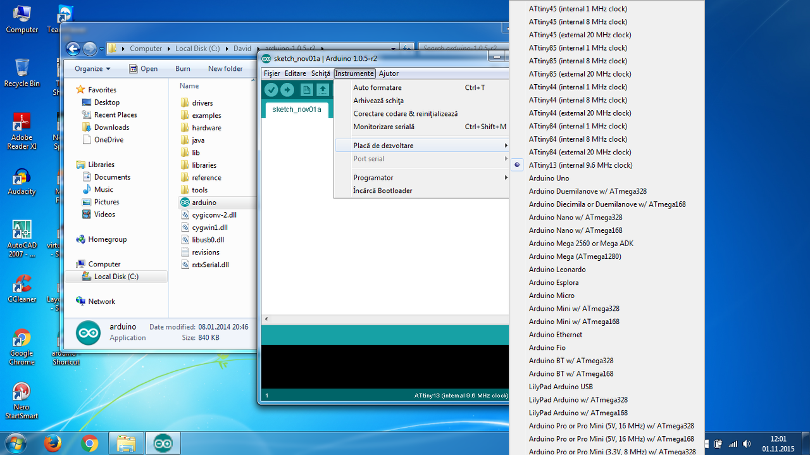Select the Recycle Bin desktop icon

pos(22,73)
